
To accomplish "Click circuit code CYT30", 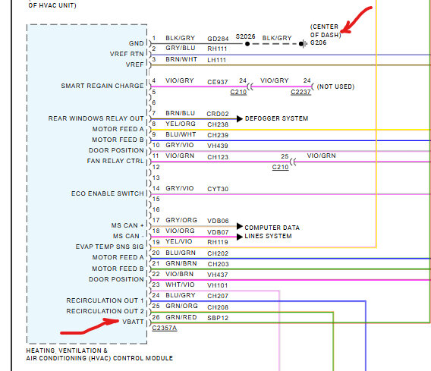I will [218, 189].
